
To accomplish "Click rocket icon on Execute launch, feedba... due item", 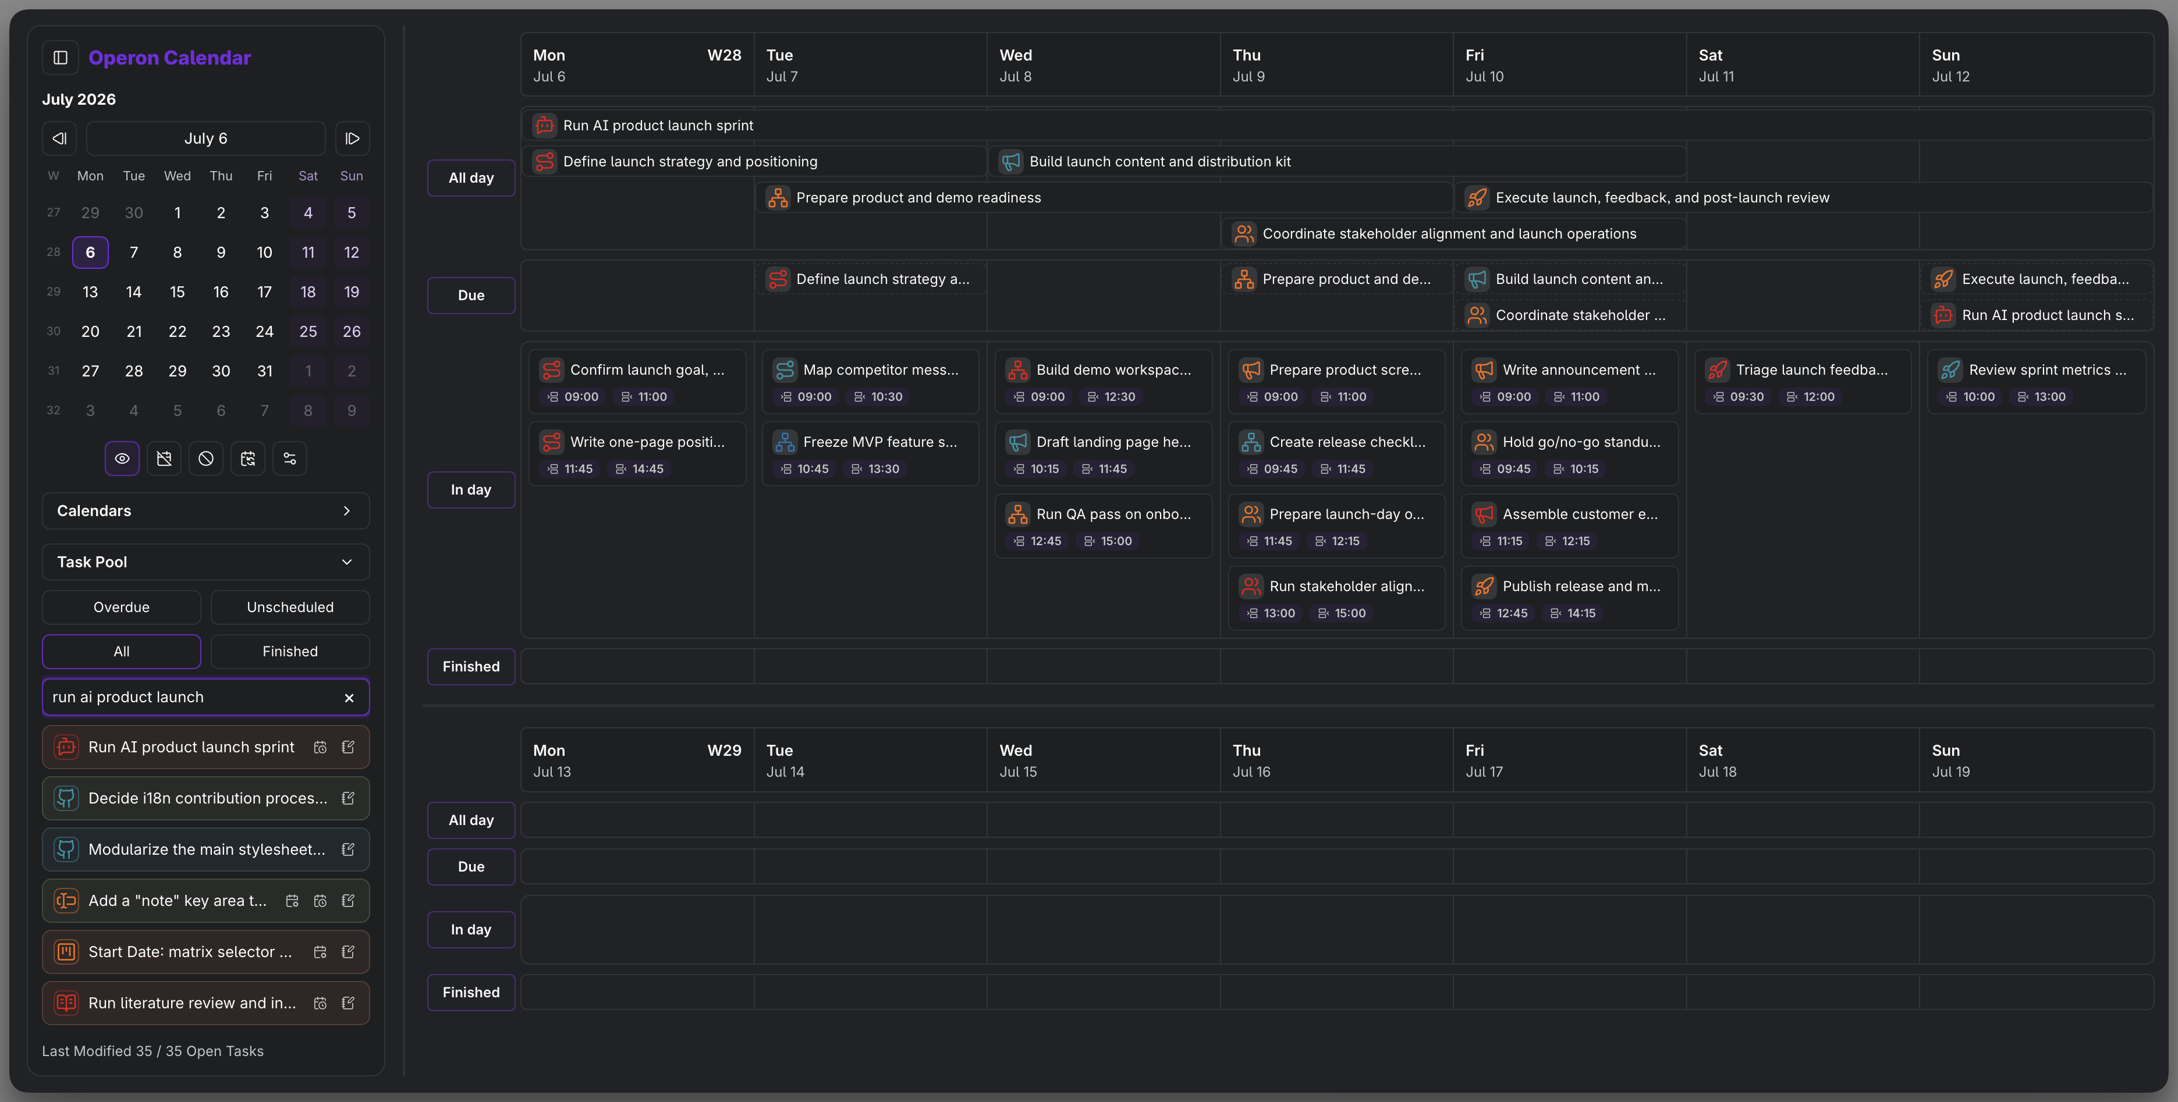I will click(1943, 279).
